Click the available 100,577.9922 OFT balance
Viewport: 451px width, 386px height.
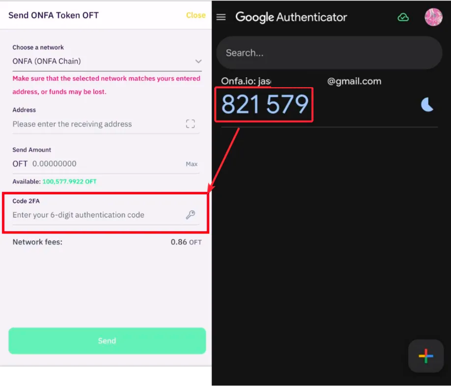pyautogui.click(x=69, y=181)
